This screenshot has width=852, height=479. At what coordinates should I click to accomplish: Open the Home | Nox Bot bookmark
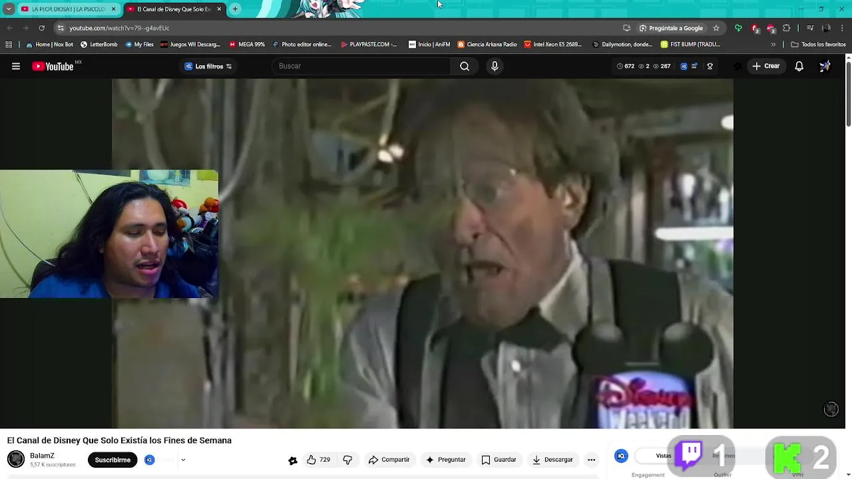pos(49,45)
